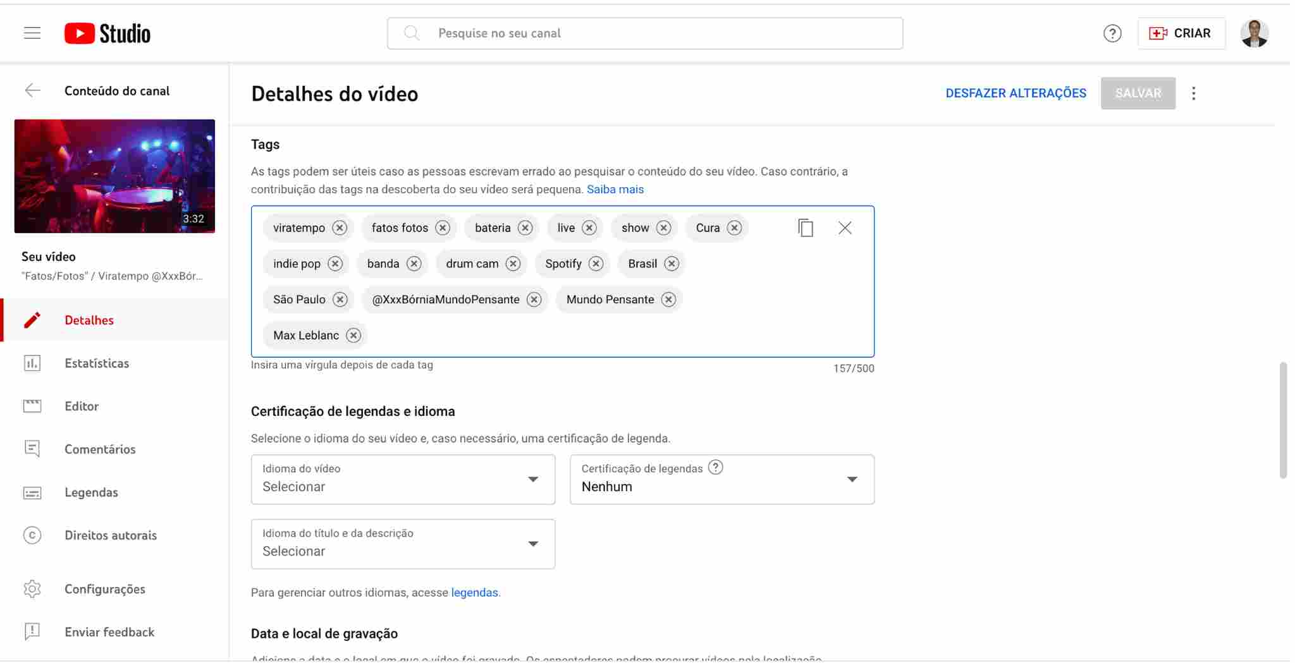Click the 157/500 tag character counter
Screen dimensions: 1295x663
pyautogui.click(x=854, y=368)
